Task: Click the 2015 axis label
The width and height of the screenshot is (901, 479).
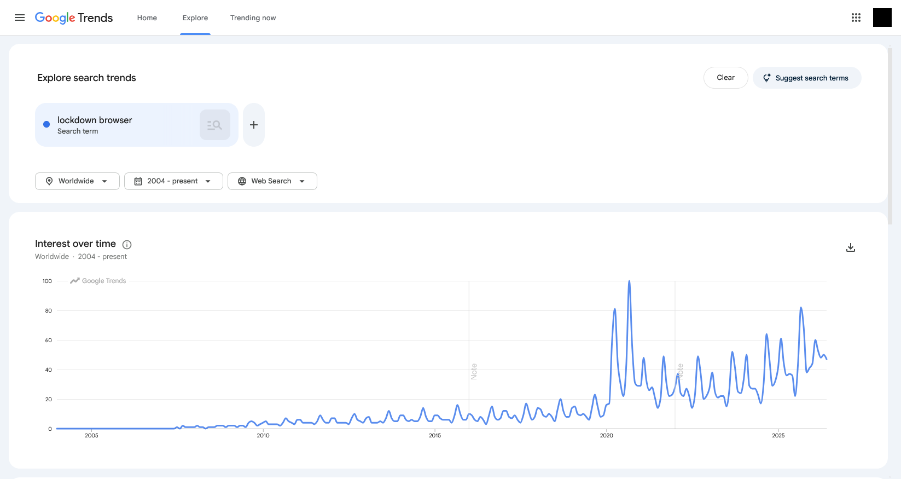Action: pos(435,436)
